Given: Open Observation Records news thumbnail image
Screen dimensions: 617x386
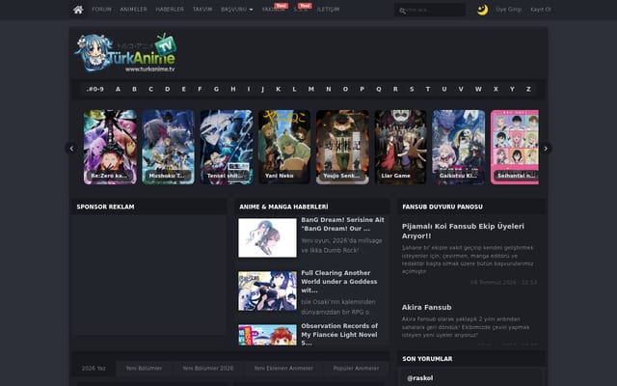Looking at the screenshot, I should 268,335.
